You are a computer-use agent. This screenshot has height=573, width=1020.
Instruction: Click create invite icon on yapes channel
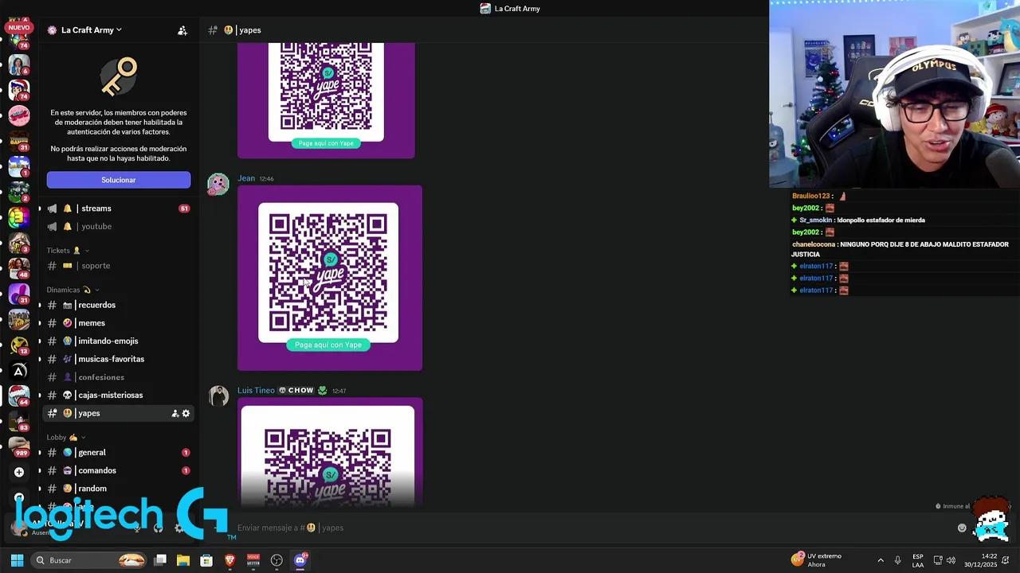click(x=175, y=414)
